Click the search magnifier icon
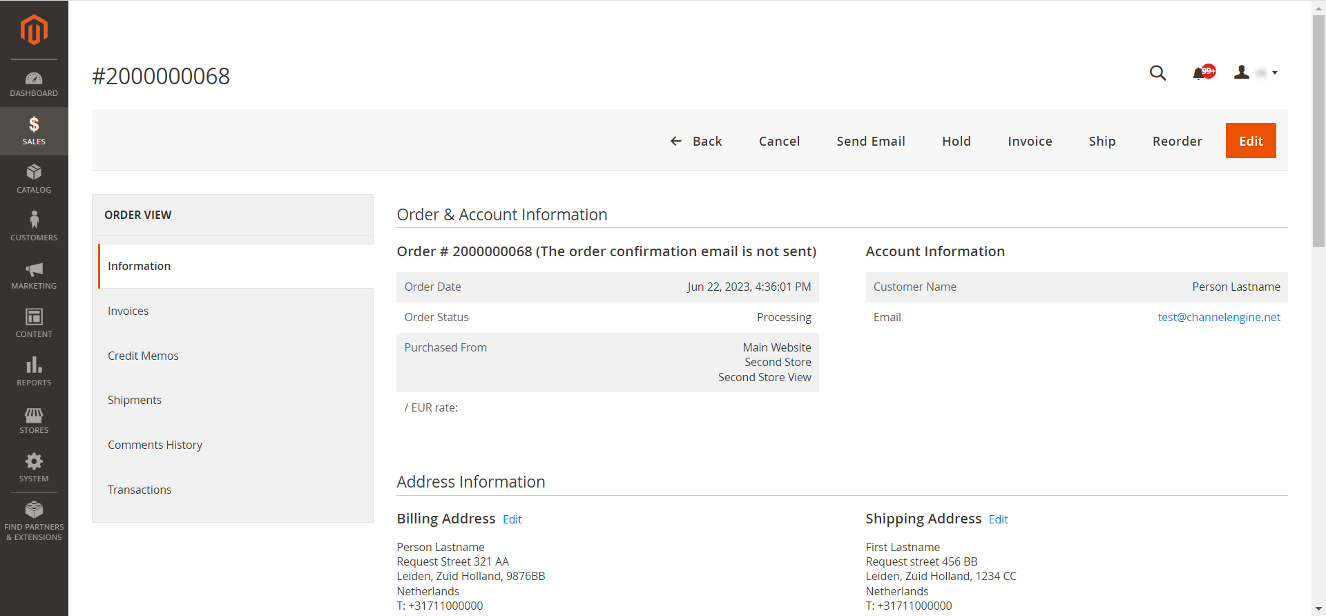This screenshot has width=1326, height=616. [x=1157, y=73]
